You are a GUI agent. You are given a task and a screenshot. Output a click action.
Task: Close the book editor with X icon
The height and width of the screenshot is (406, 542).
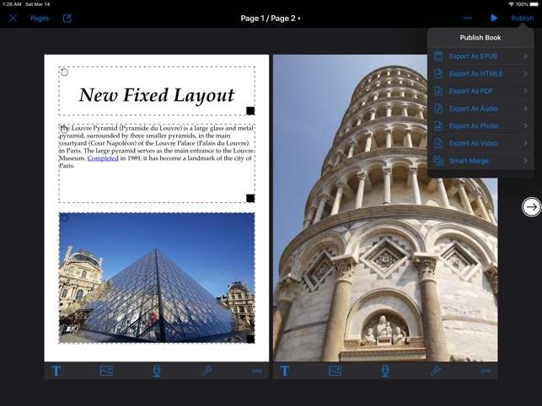[13, 18]
